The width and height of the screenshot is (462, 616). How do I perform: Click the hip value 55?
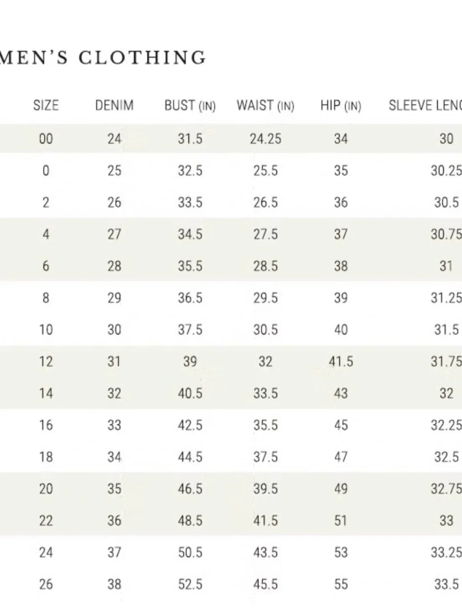(340, 585)
